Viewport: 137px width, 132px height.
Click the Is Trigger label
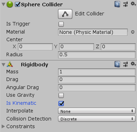18,24
